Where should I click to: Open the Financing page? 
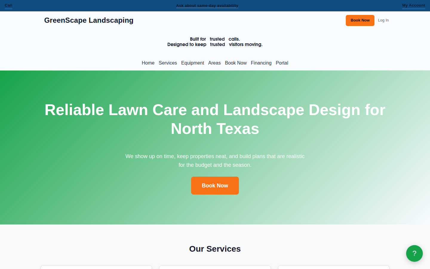pos(261,63)
